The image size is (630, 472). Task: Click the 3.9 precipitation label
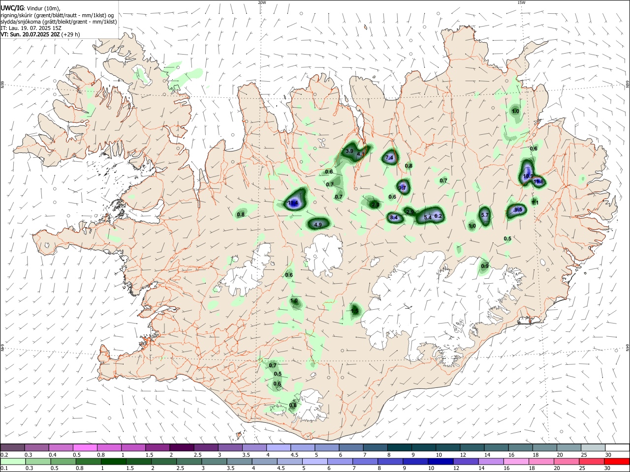349,151
